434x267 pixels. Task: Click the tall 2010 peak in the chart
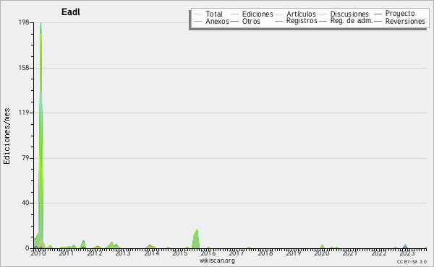pyautogui.click(x=41, y=135)
